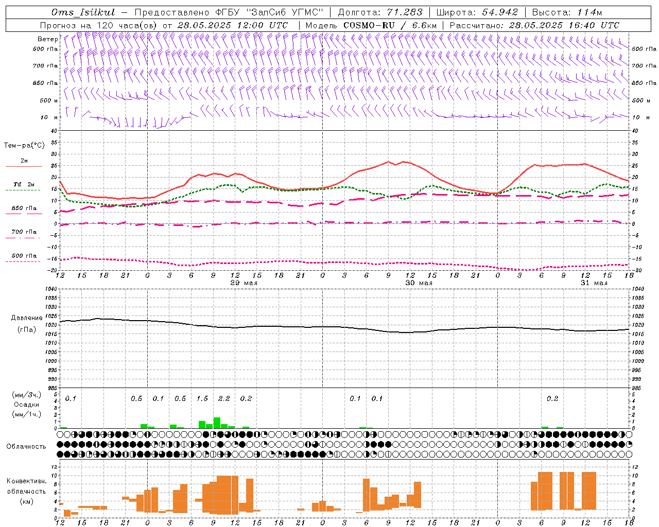
Task: Click the Облачность cloudiness label
Action: (26, 446)
